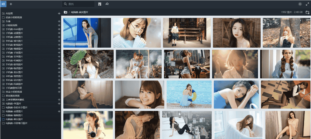Click the 电脑端-美女图片 breadcrumb label
The image size is (311, 139).
[79, 12]
